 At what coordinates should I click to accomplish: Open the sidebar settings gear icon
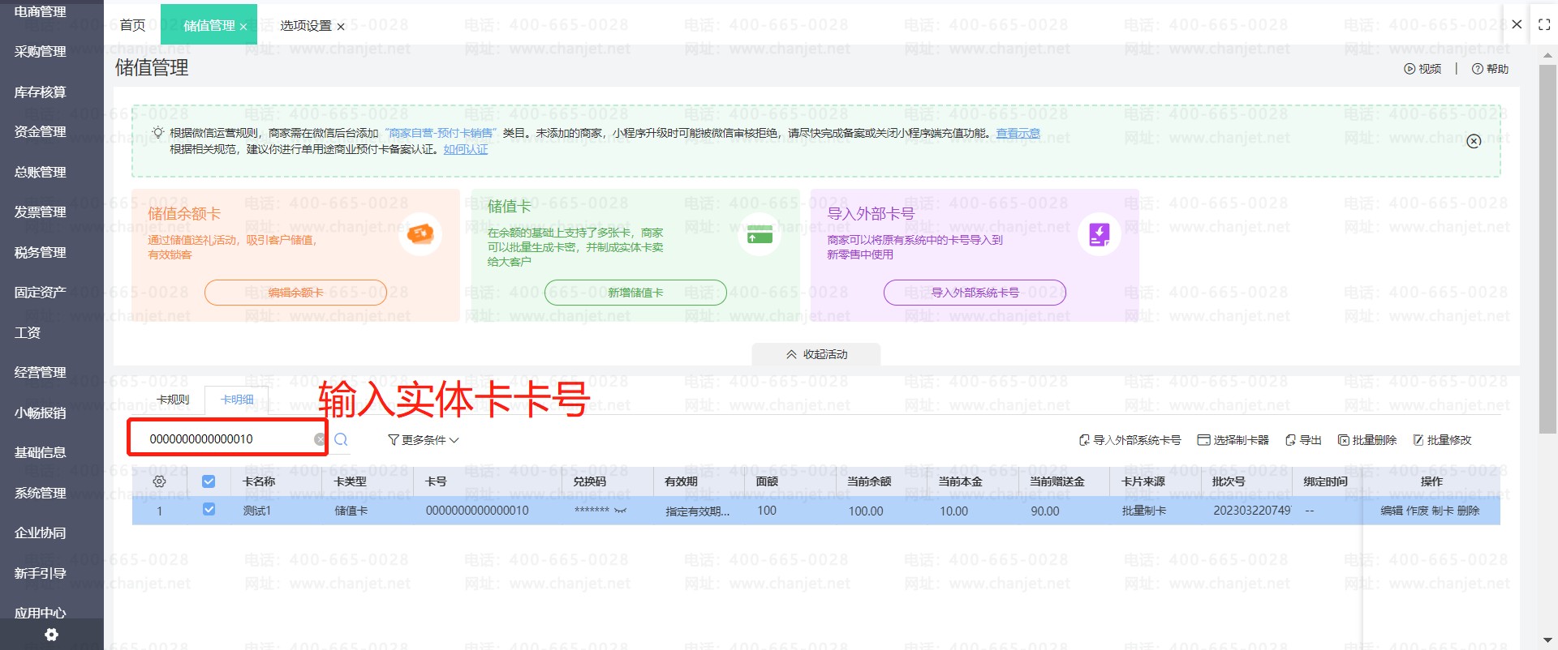[51, 635]
